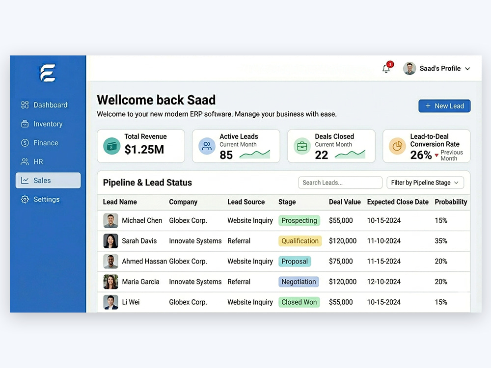Click the red notification badge showing 1

(390, 64)
